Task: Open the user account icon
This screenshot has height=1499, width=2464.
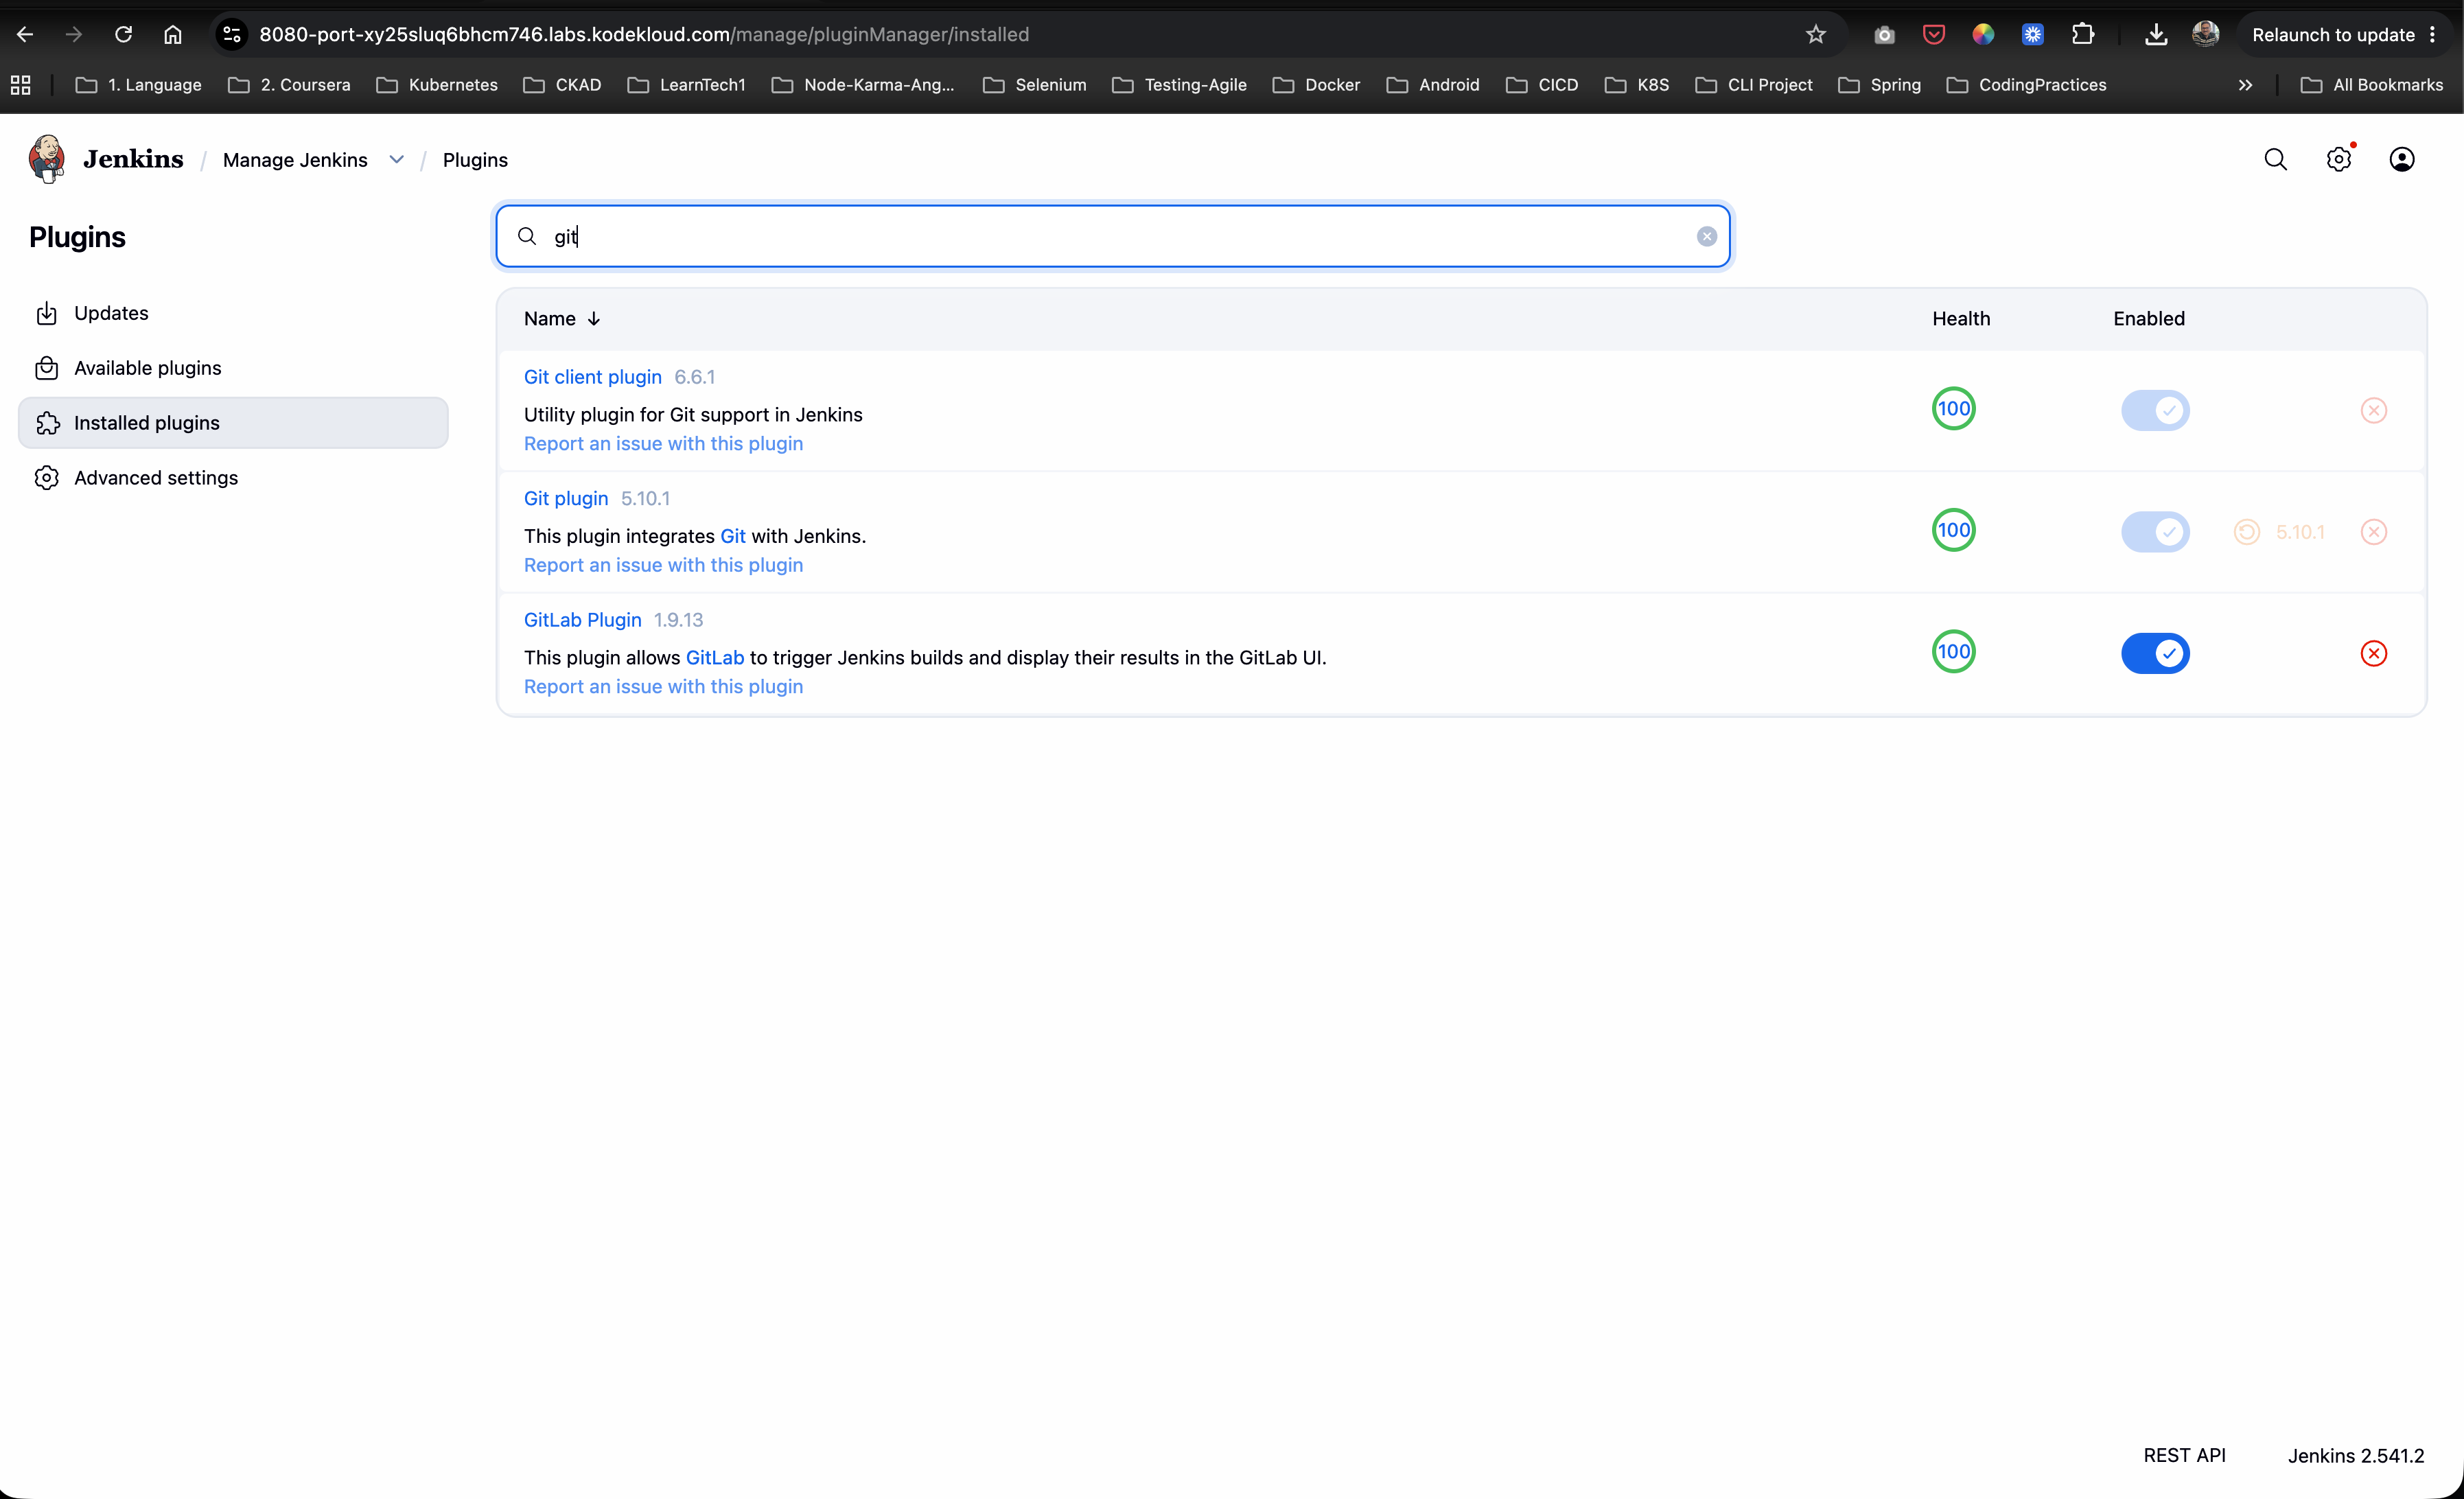Action: click(2402, 159)
